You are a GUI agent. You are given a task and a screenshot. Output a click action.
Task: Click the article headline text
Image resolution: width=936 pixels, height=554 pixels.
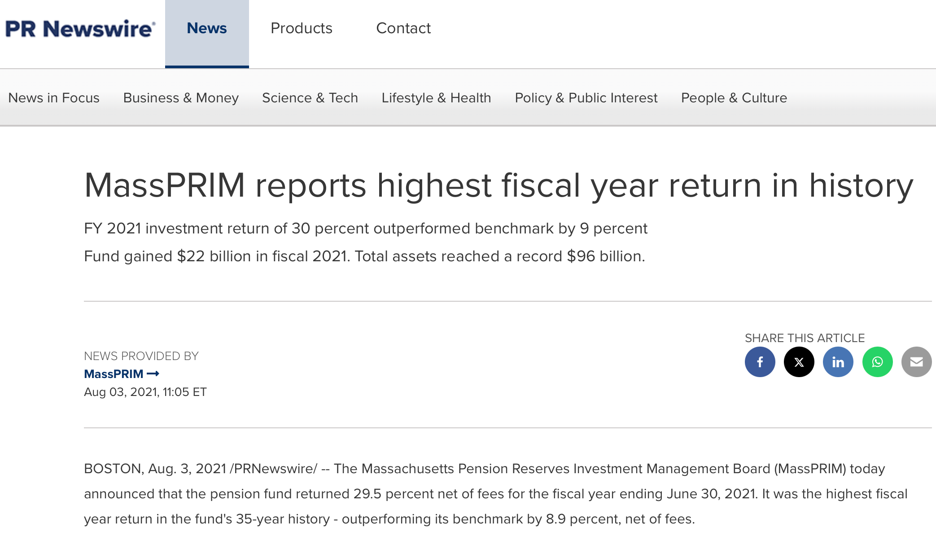point(498,185)
